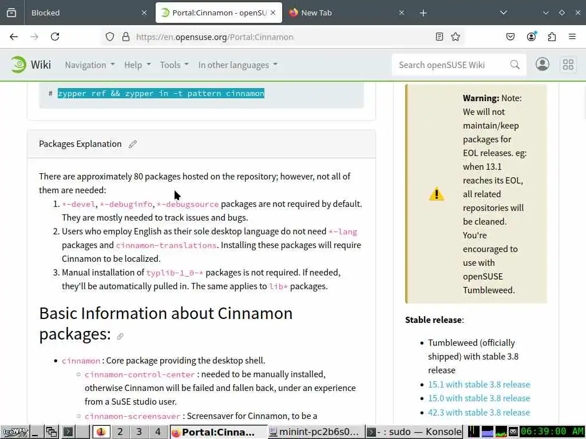Select minint-pc2b6s0 taskbar window
This screenshot has width=586, height=439.
click(x=316, y=432)
